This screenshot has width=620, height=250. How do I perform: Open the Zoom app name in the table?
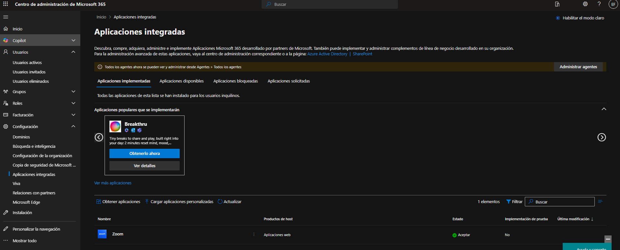click(118, 234)
